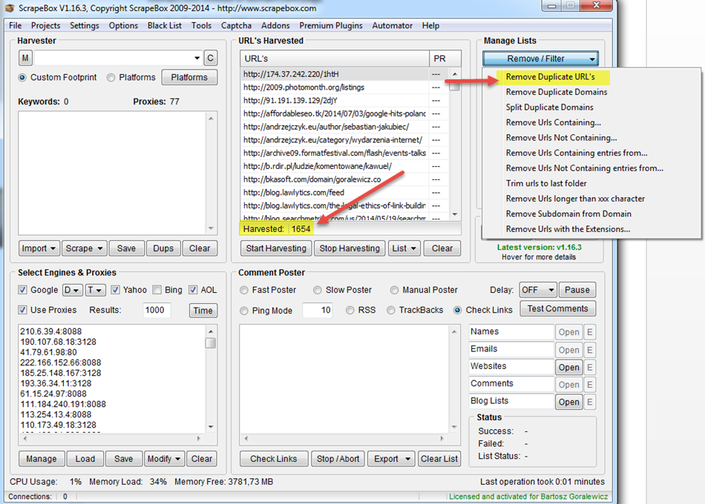Open the T dropdown next to Google

95,290
